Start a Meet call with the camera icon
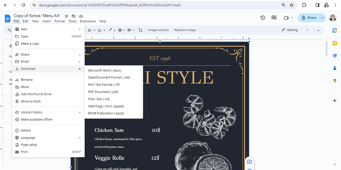Image resolution: width=341 pixels, height=170 pixels. (x=286, y=18)
